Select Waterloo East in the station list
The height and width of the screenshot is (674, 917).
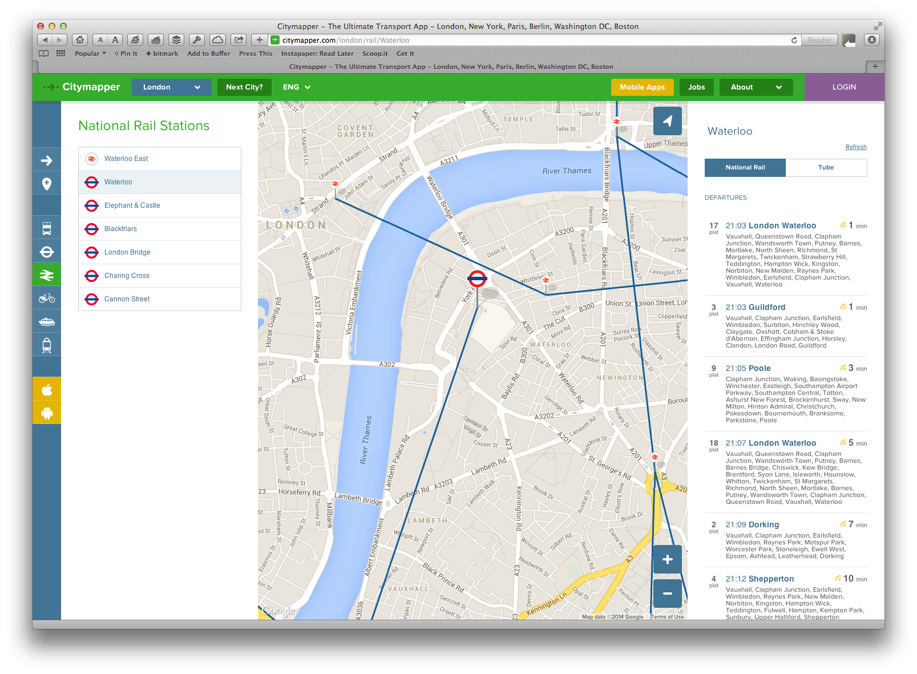click(160, 159)
